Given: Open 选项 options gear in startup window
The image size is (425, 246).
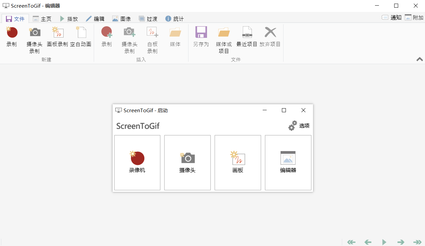Looking at the screenshot, I should (299, 126).
